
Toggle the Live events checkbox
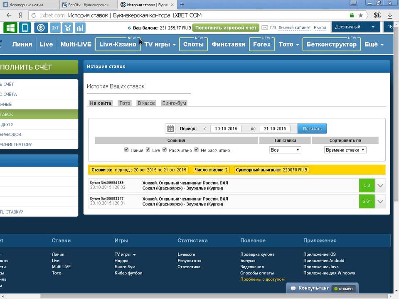coord(148,150)
